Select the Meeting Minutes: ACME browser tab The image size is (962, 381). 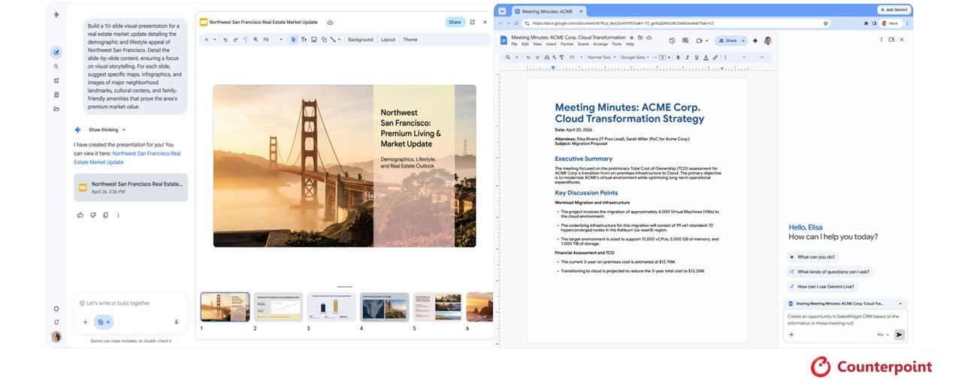(x=549, y=11)
